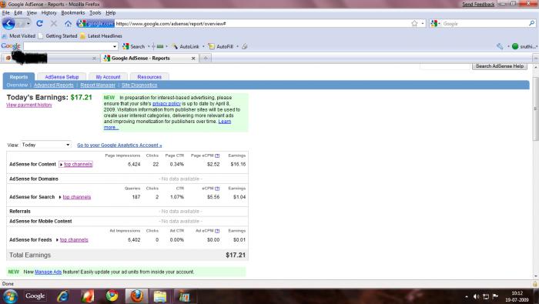This screenshot has height=304, width=539.
Task: Open the Google toolbar search box dropdown
Action: pos(115,46)
